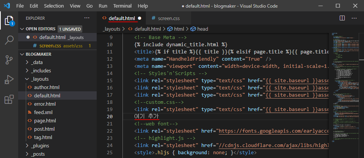Click the dynamic_title.html include on line 10
This screenshot has height=158, width=364.
pos(180,45)
